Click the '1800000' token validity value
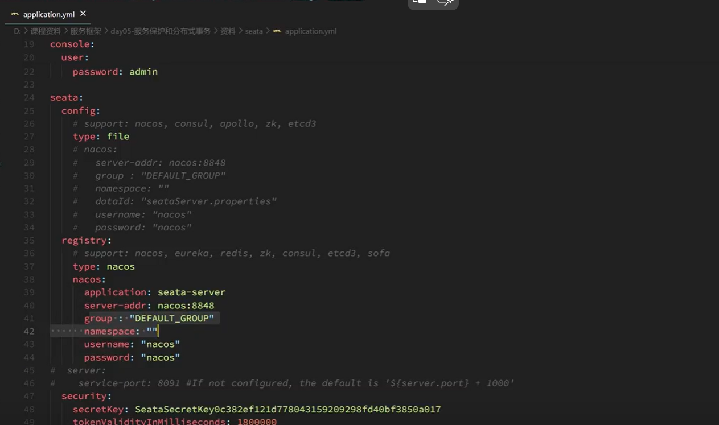 pos(257,422)
